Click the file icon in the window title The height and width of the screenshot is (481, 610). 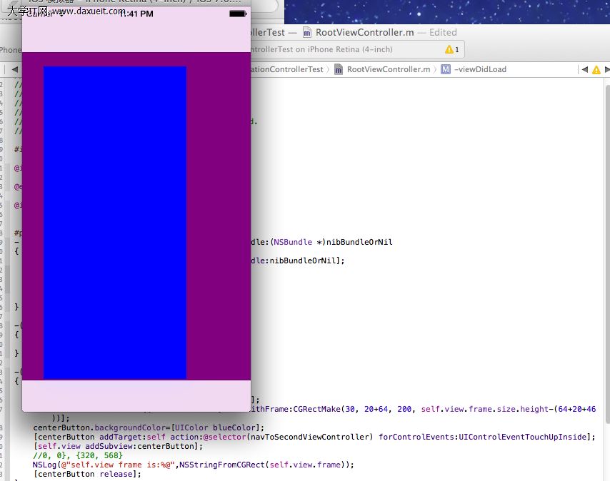(x=307, y=32)
